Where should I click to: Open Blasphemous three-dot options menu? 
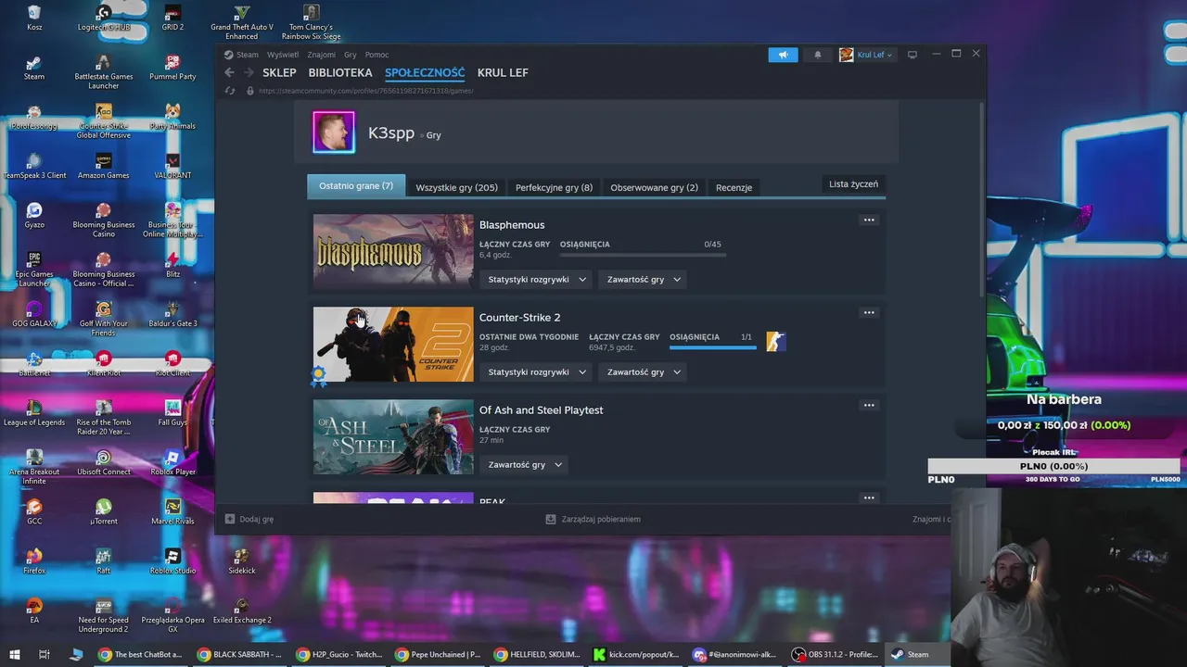click(x=868, y=220)
